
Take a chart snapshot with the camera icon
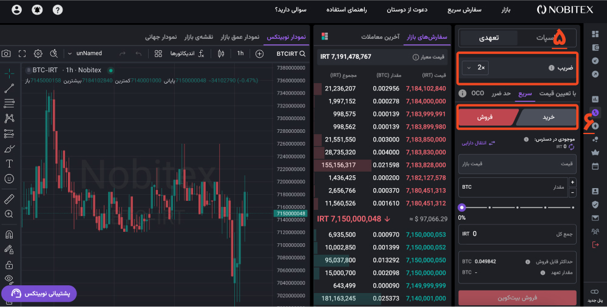click(x=6, y=53)
